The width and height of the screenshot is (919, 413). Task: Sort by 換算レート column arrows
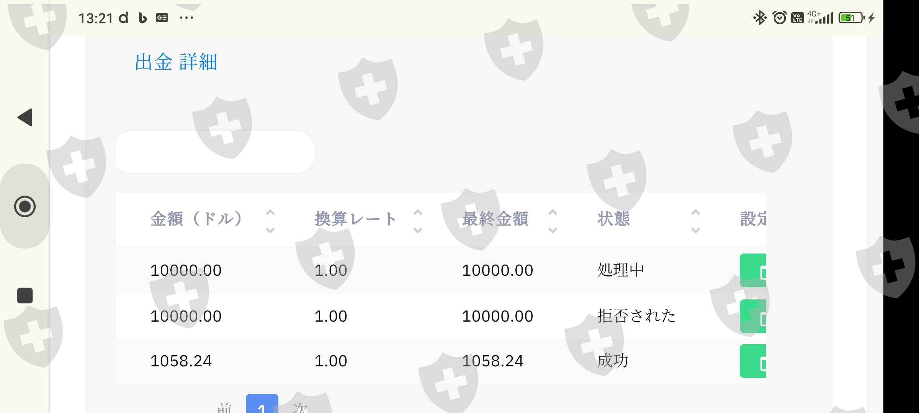[418, 221]
